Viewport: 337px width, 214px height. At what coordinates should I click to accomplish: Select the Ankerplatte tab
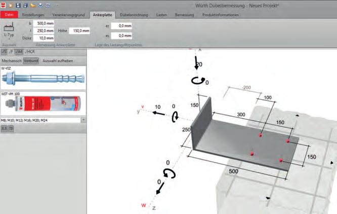click(103, 15)
